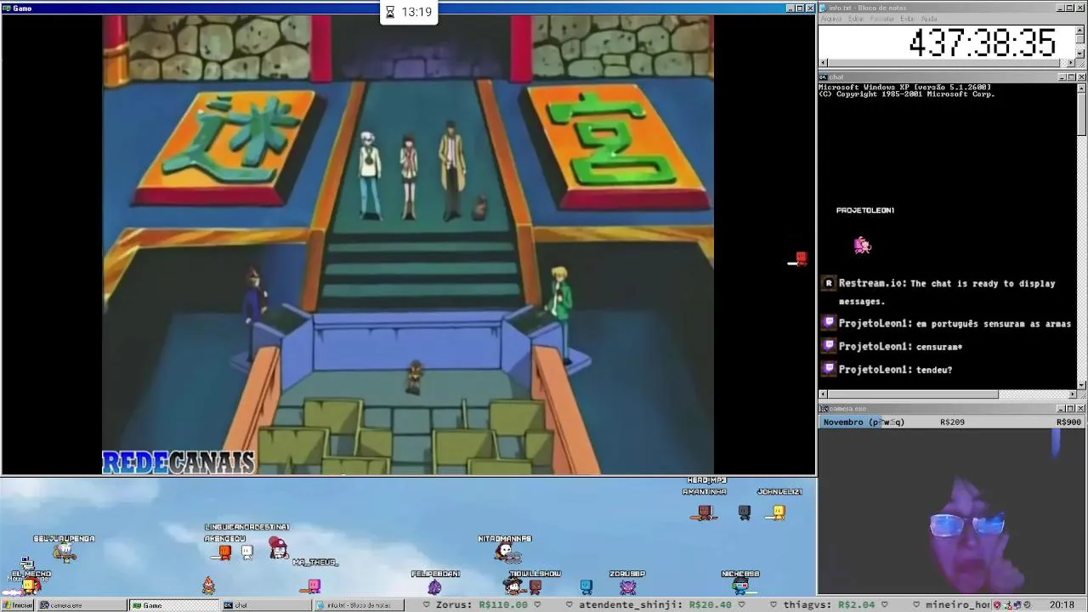Click the anime video in Game window

[408, 245]
